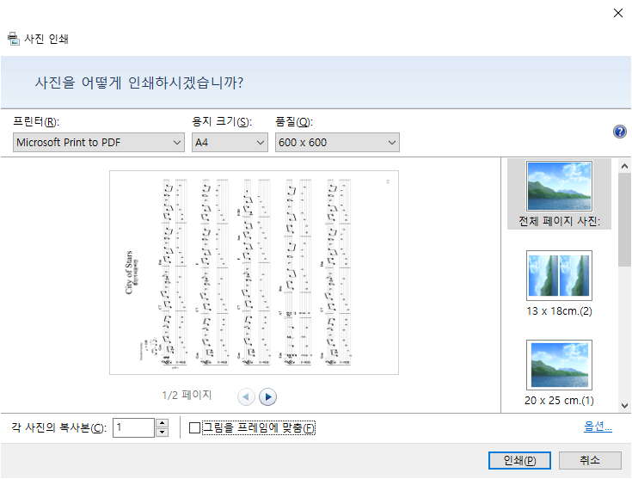632x479 pixels.
Task: Click the blue help question mark icon
Action: tap(619, 132)
